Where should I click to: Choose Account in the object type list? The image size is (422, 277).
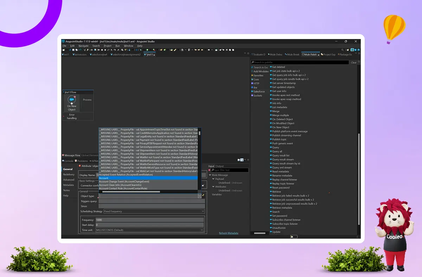coord(148,178)
